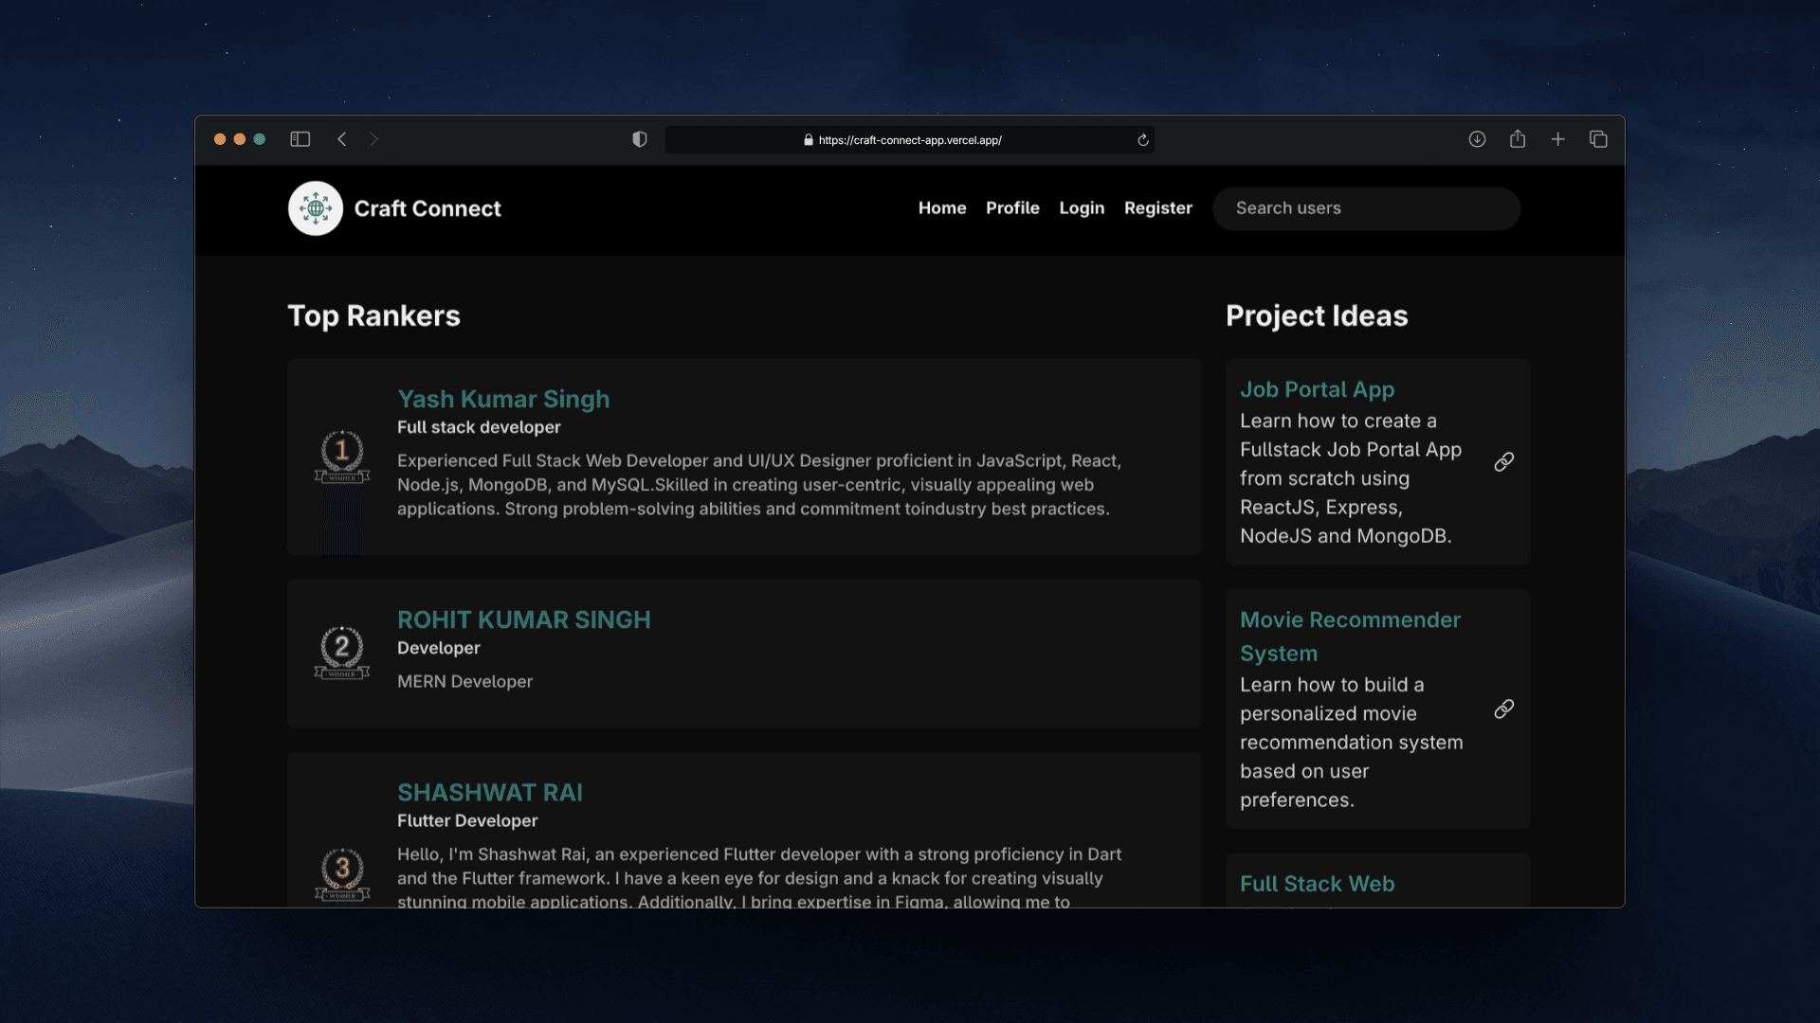This screenshot has width=1820, height=1023.
Task: Open the downloads icon in the toolbar
Action: tap(1477, 139)
